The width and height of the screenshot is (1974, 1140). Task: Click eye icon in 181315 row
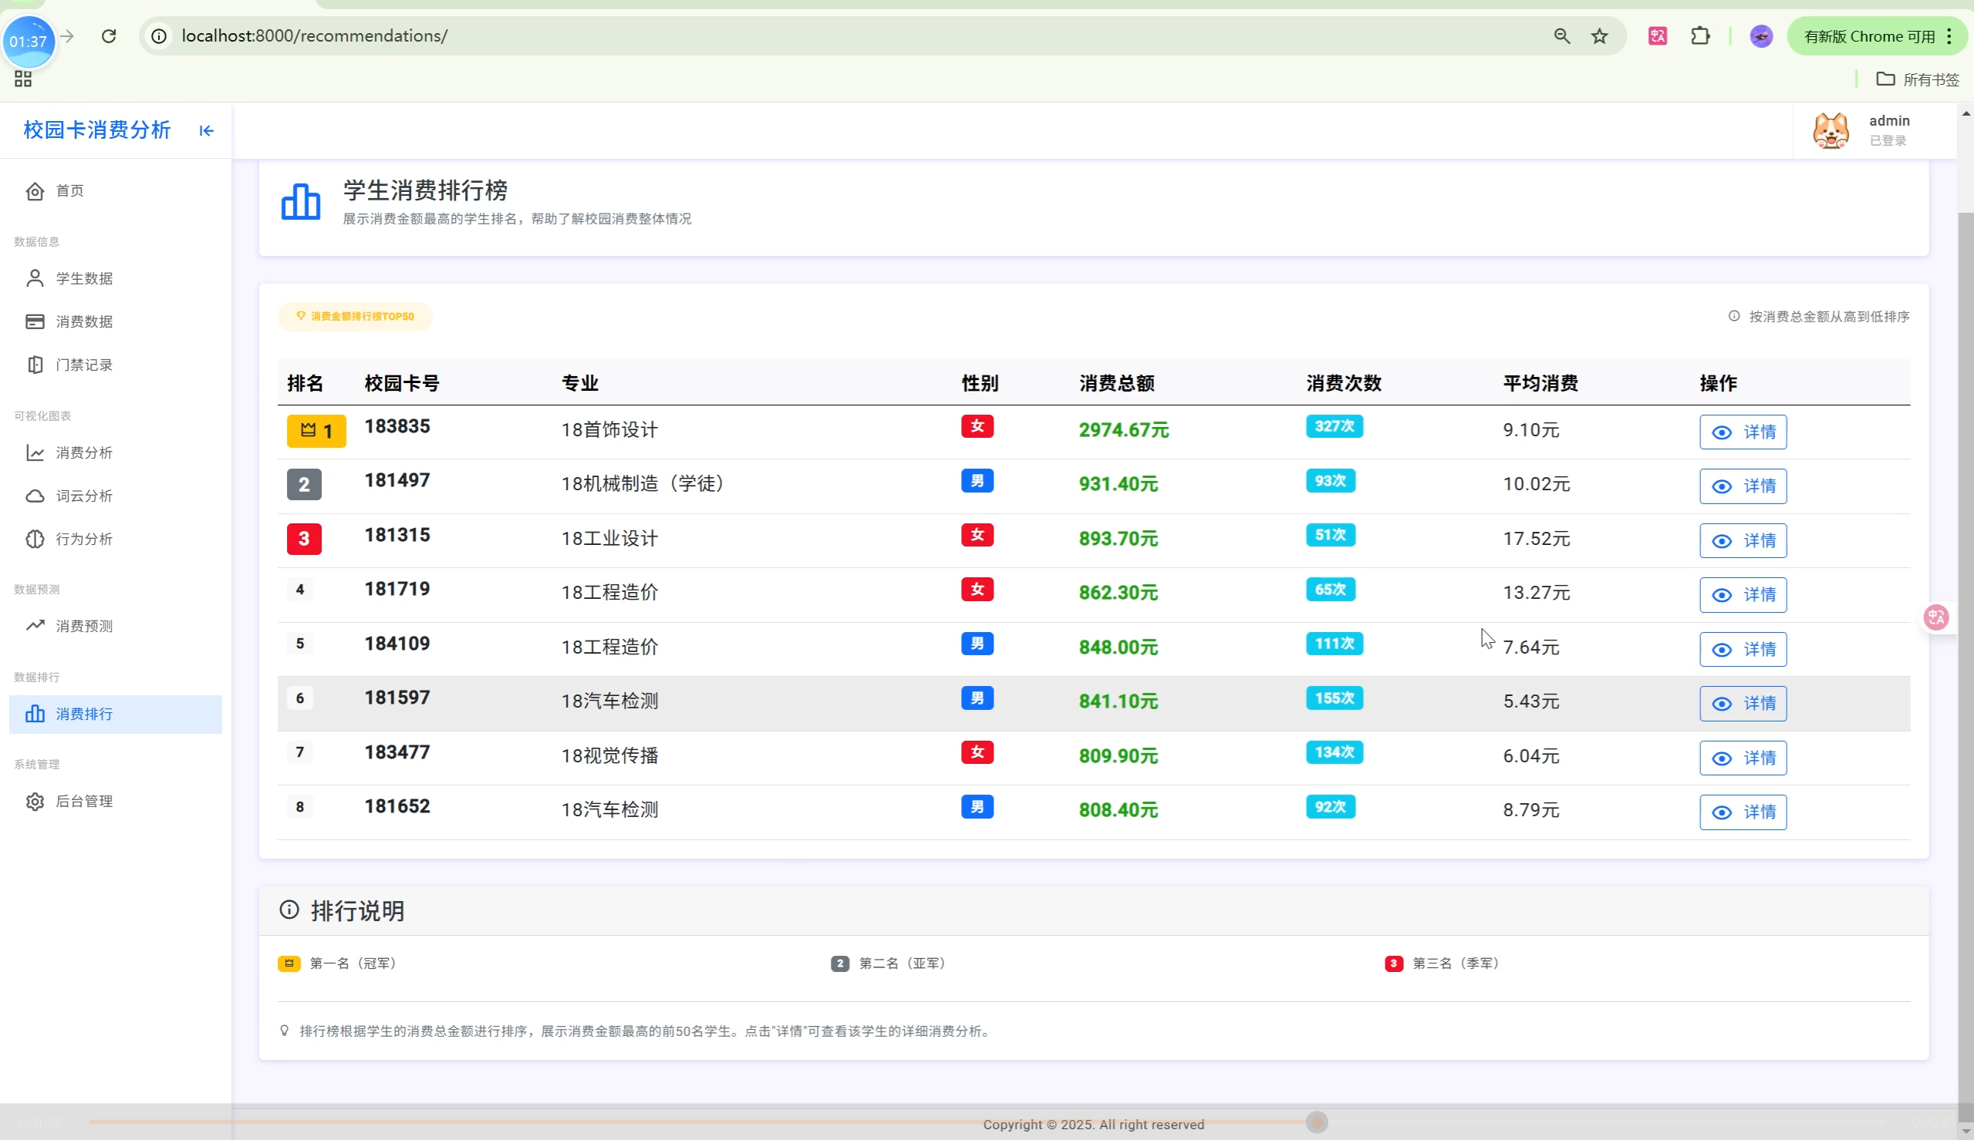[x=1721, y=541]
